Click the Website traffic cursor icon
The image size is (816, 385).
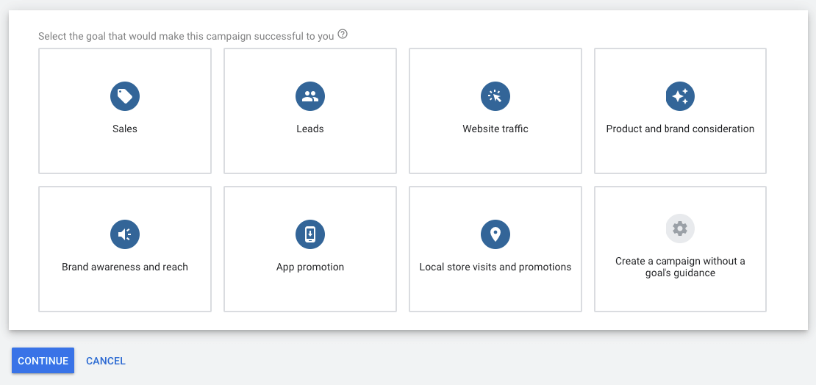pos(495,96)
